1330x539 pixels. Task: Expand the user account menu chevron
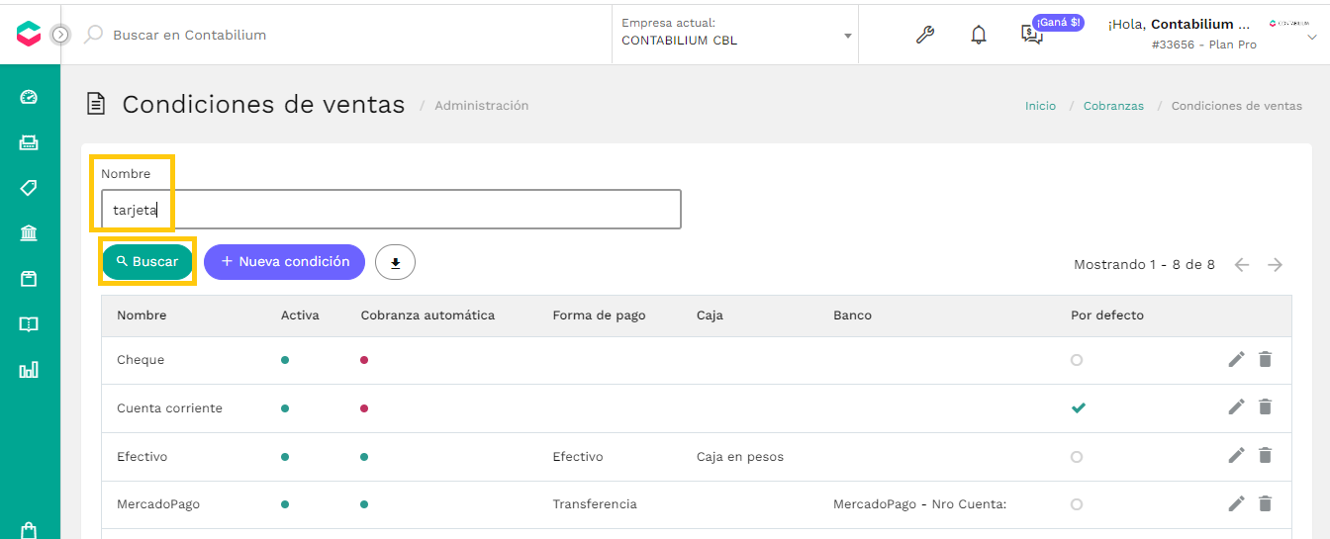point(1312,37)
